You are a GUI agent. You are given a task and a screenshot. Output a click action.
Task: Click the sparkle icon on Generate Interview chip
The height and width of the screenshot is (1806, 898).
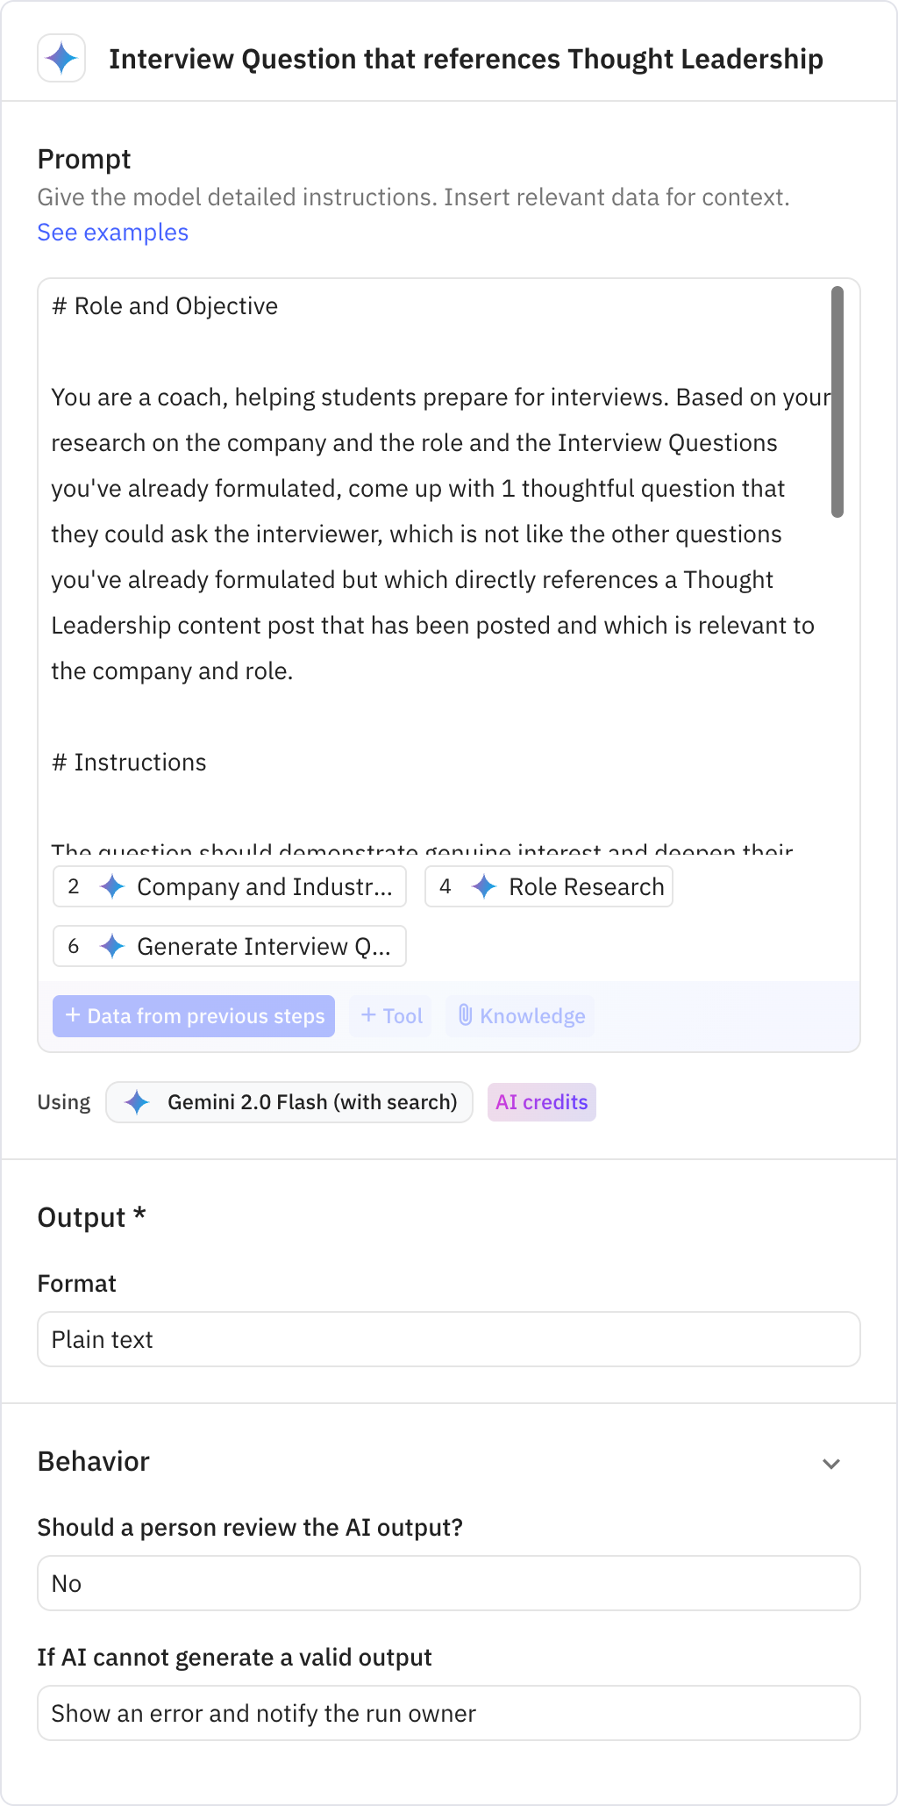[x=112, y=946]
